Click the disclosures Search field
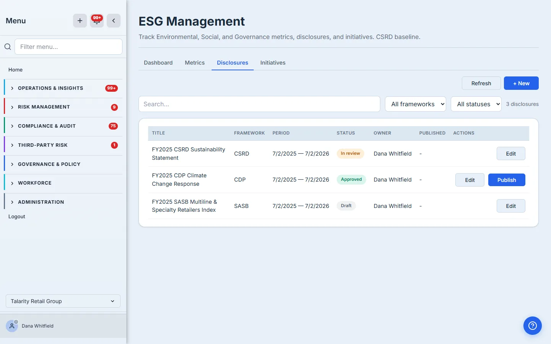Viewport: 551px width, 344px height. (x=259, y=104)
